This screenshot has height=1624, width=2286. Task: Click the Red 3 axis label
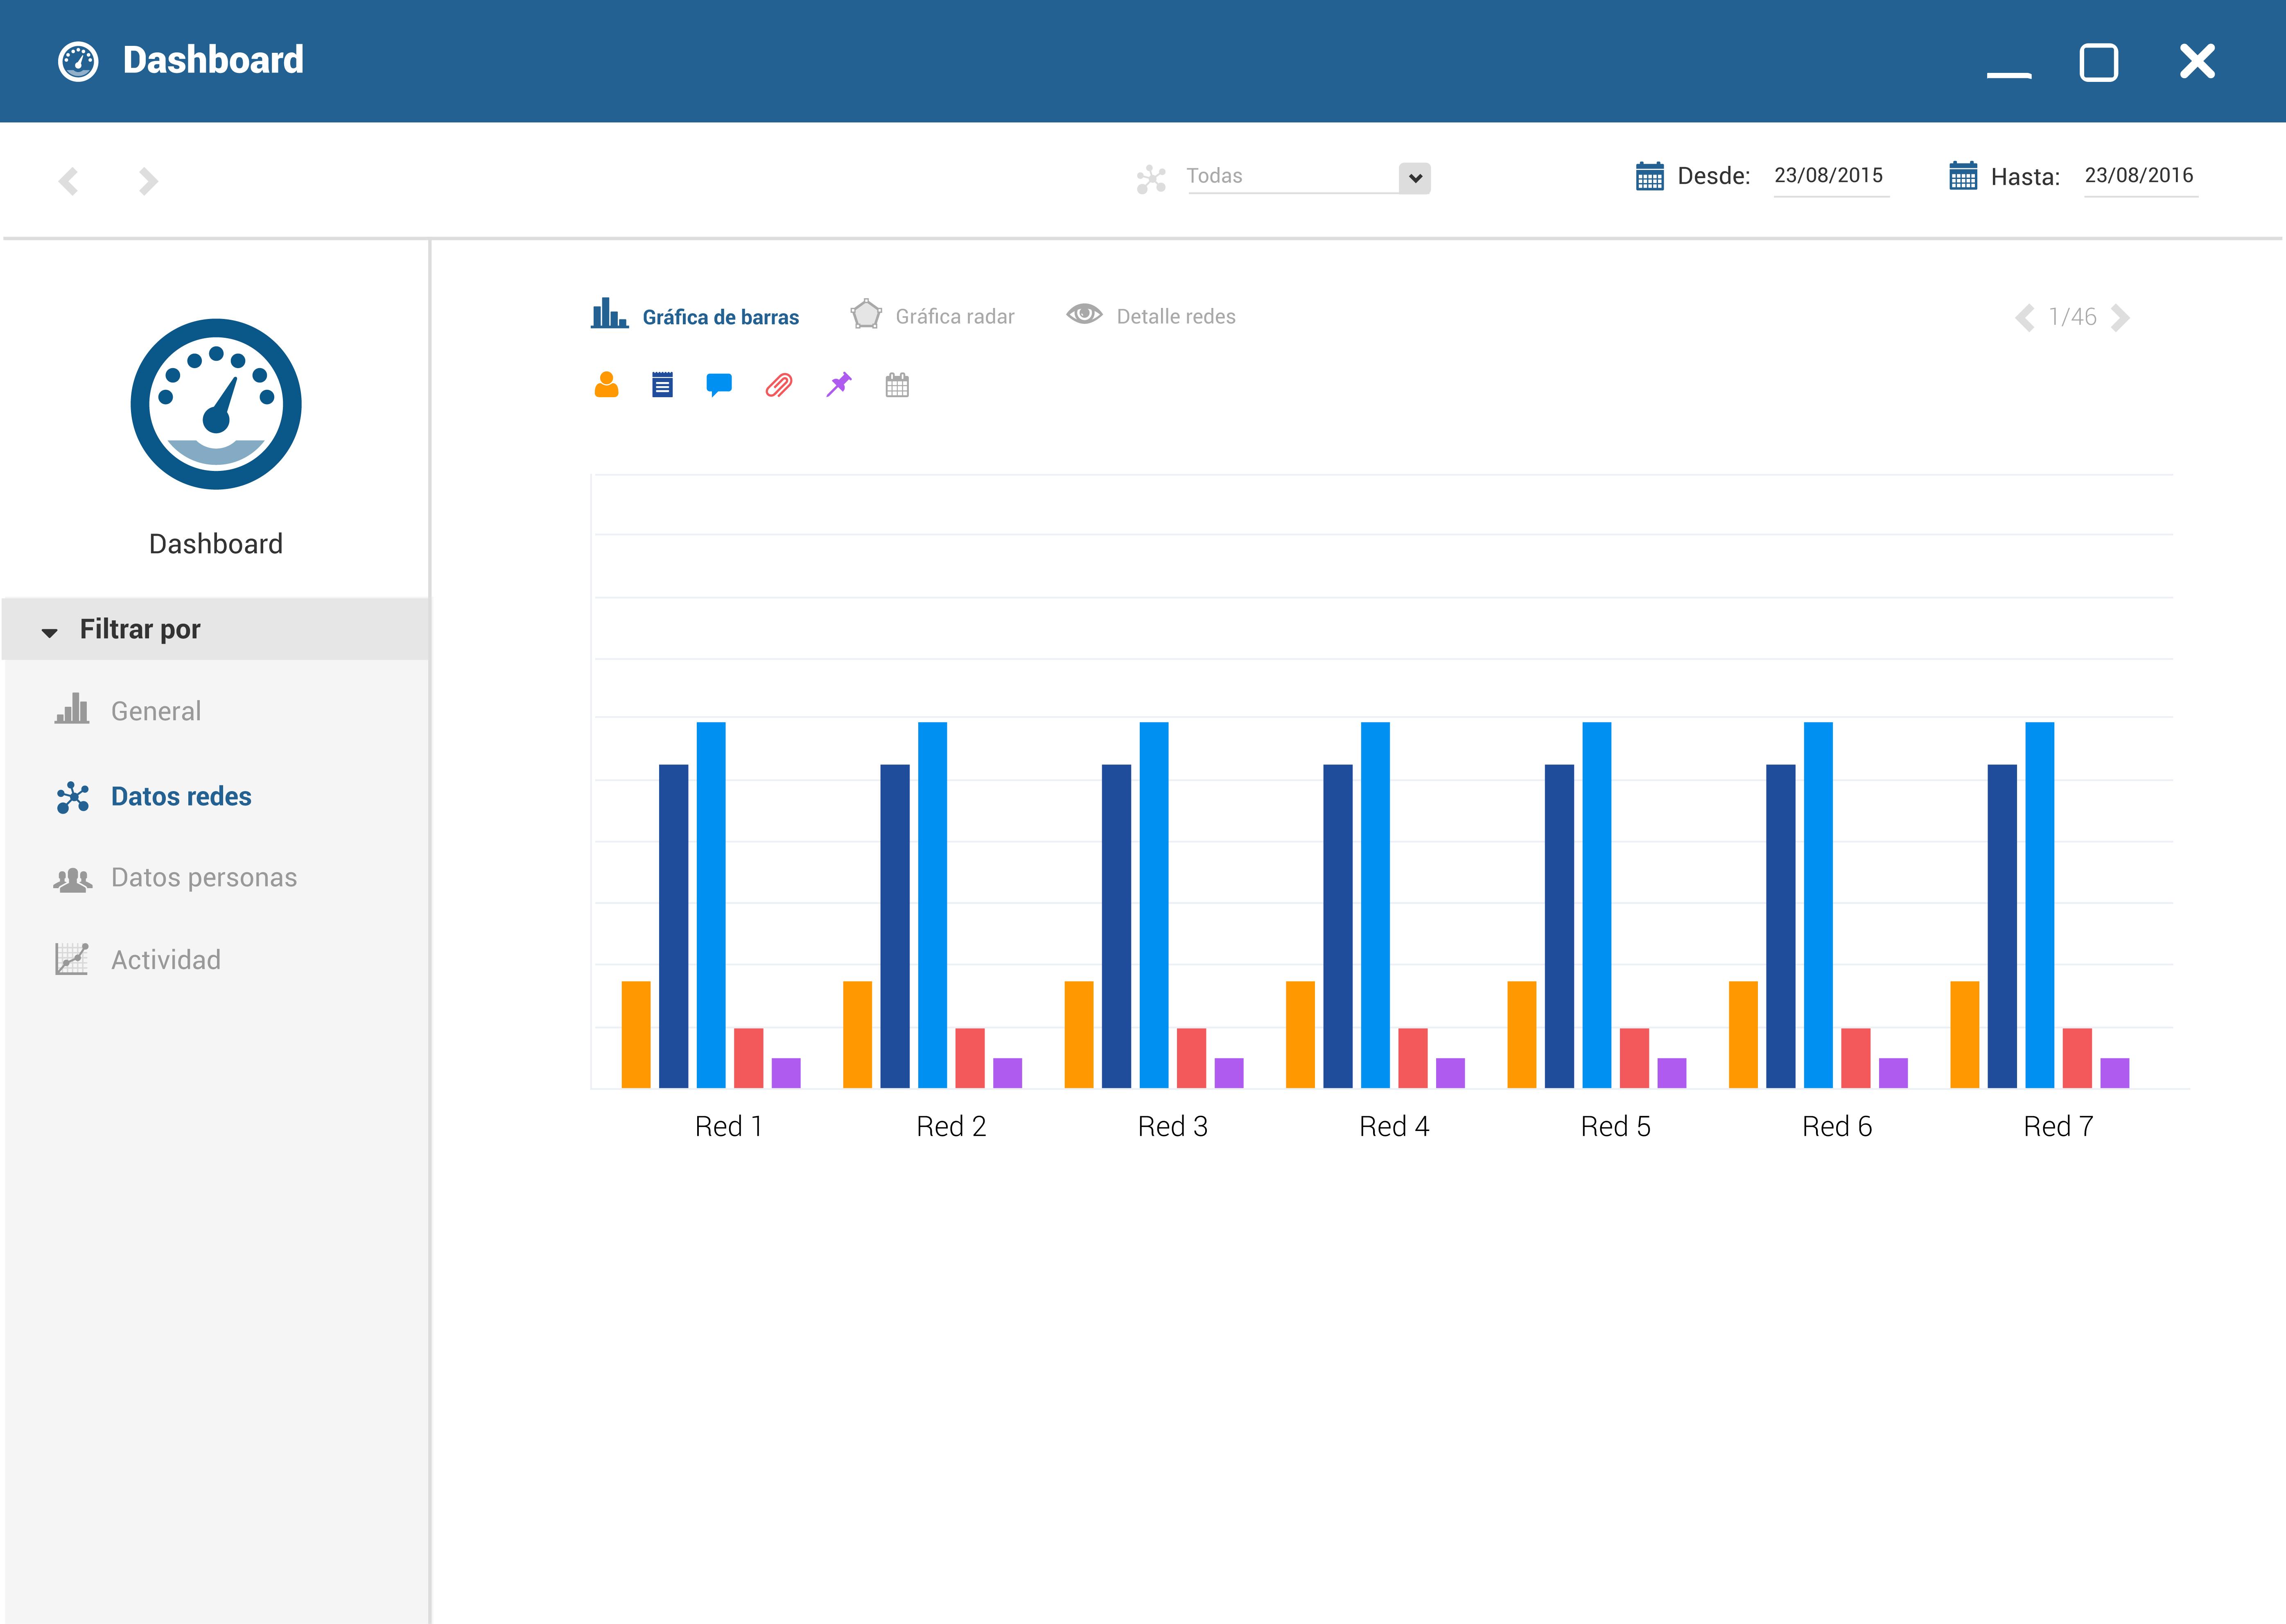point(1172,1127)
